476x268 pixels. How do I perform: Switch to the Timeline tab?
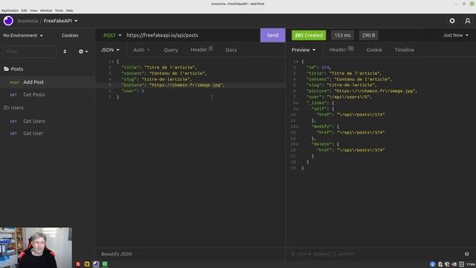(x=405, y=50)
